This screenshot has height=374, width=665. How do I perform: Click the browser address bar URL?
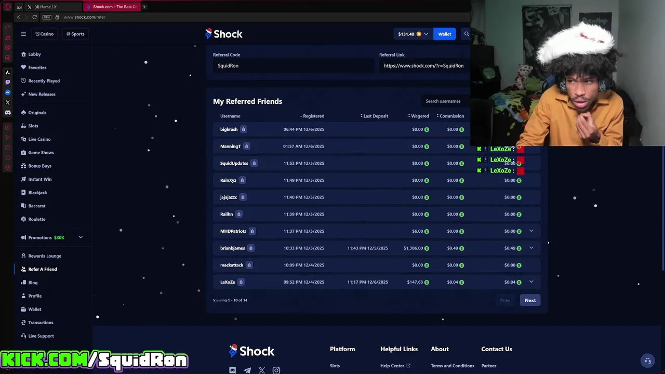(84, 17)
